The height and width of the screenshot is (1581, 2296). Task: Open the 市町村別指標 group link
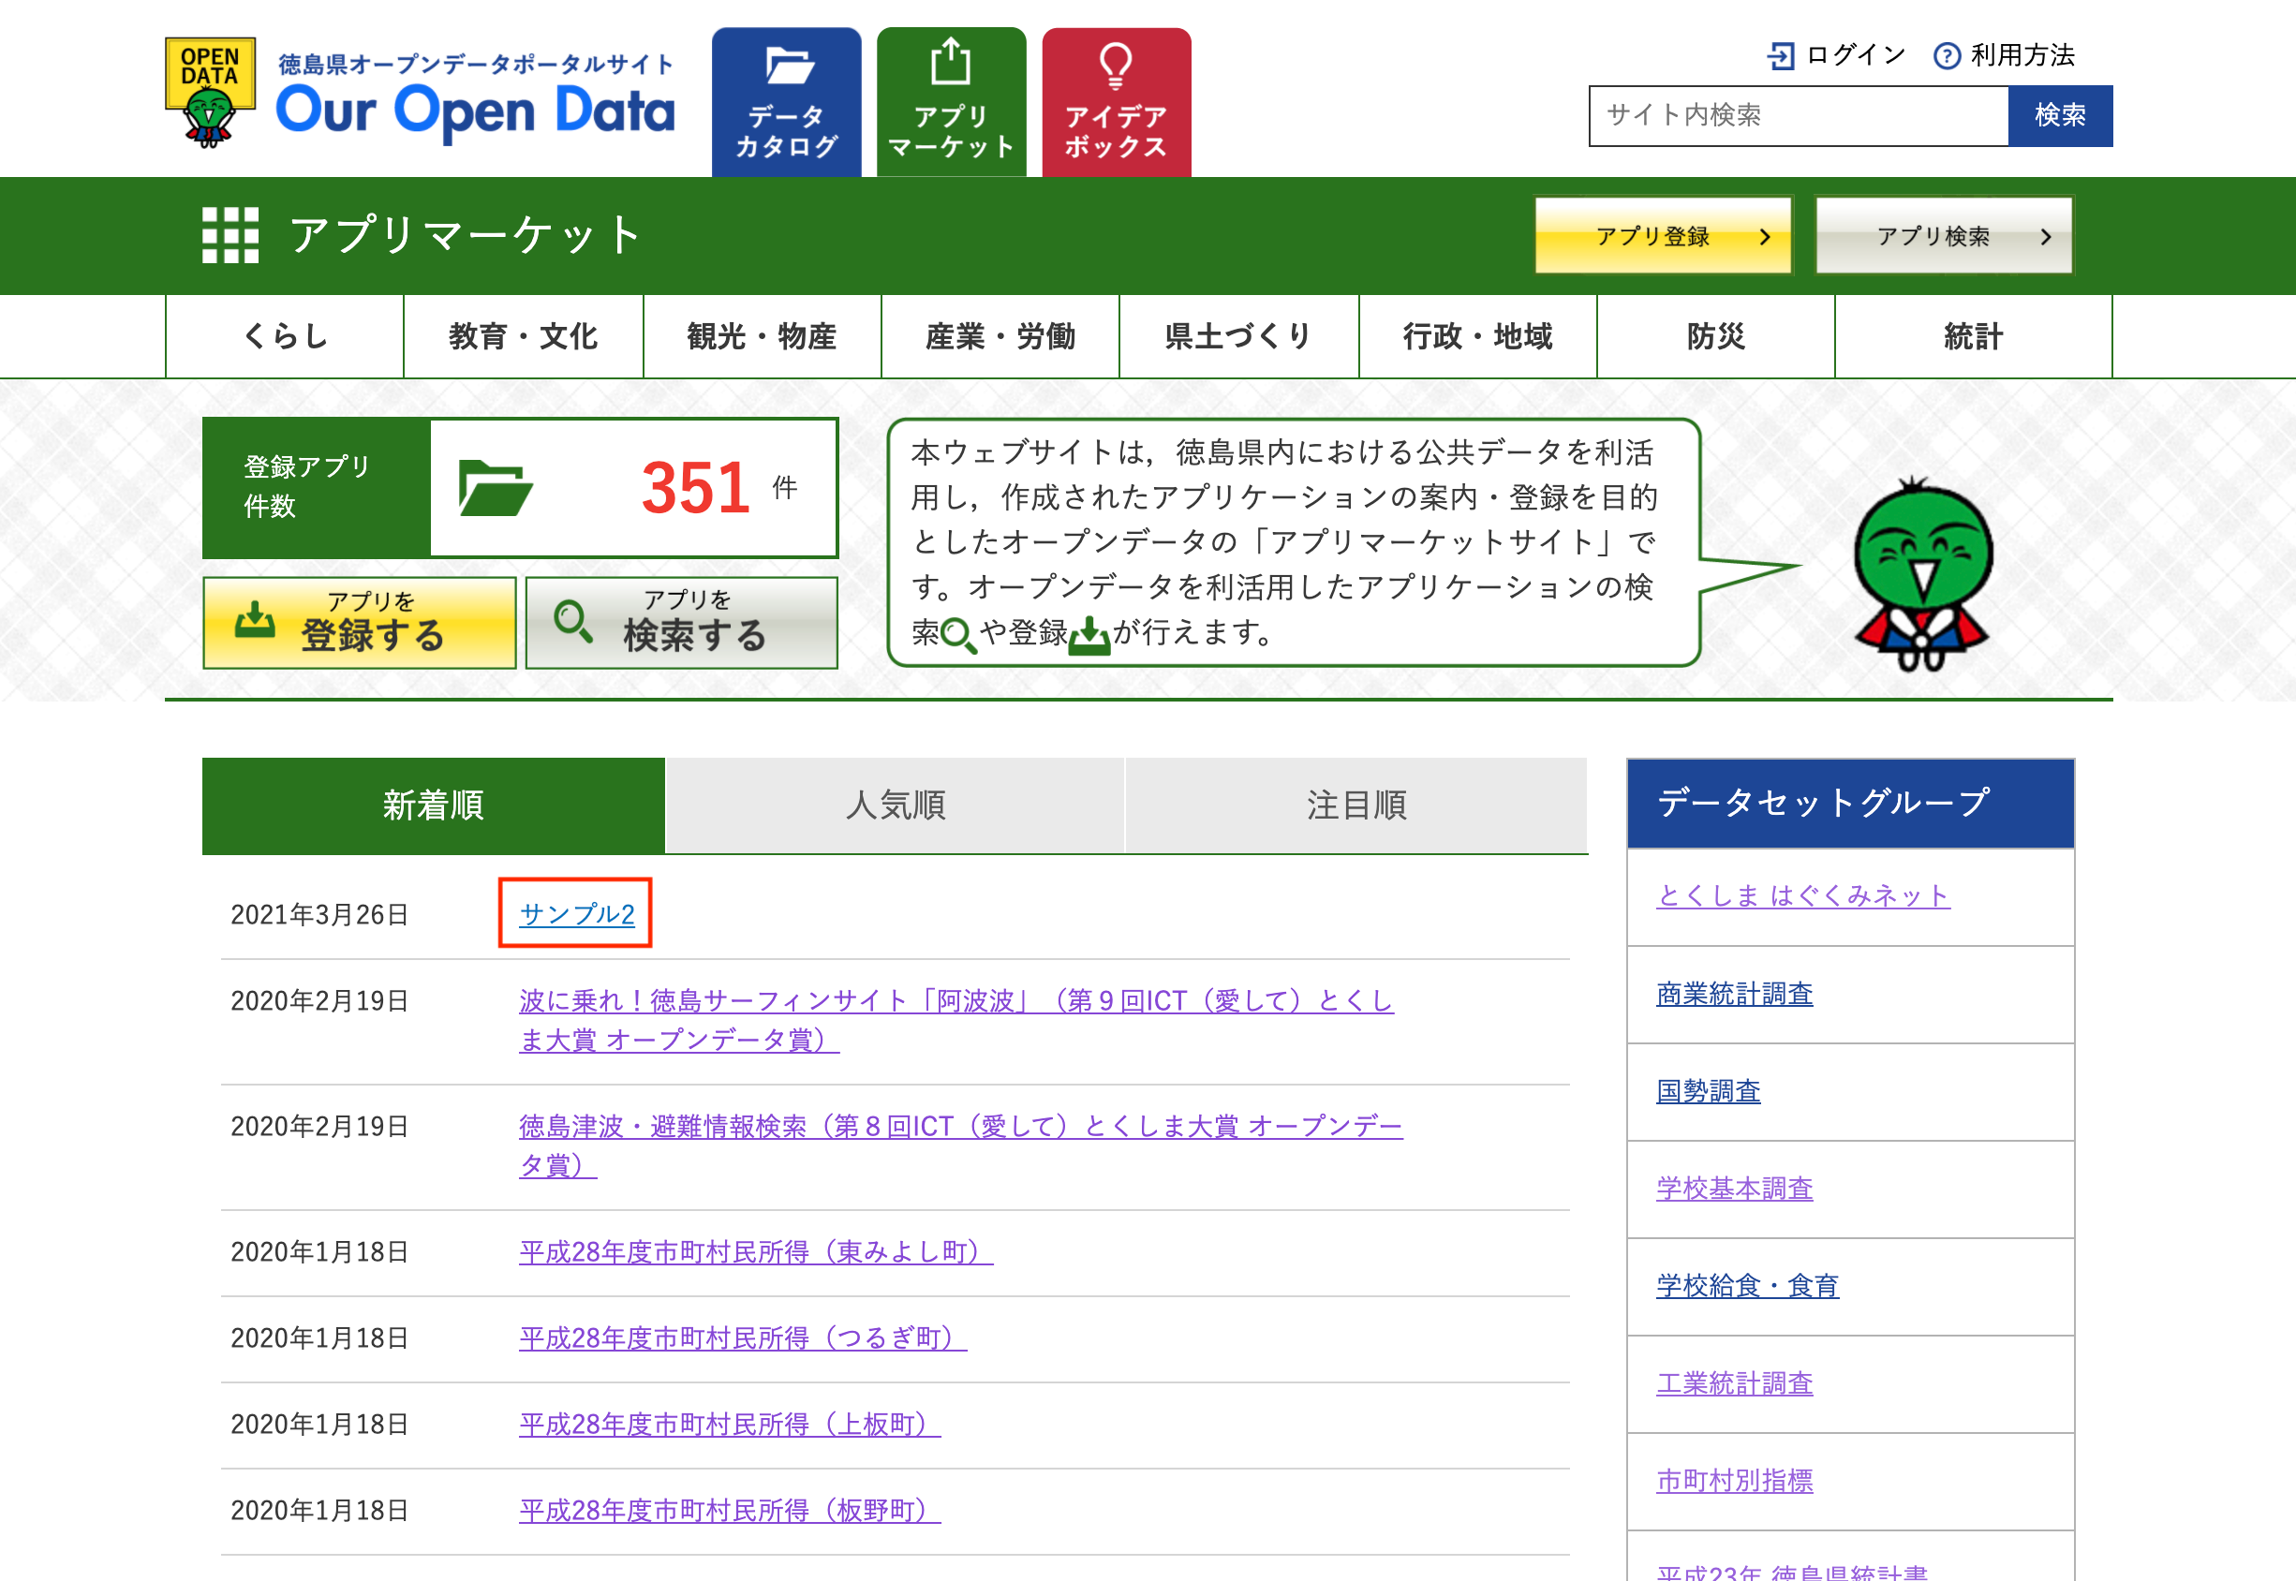(x=1734, y=1480)
